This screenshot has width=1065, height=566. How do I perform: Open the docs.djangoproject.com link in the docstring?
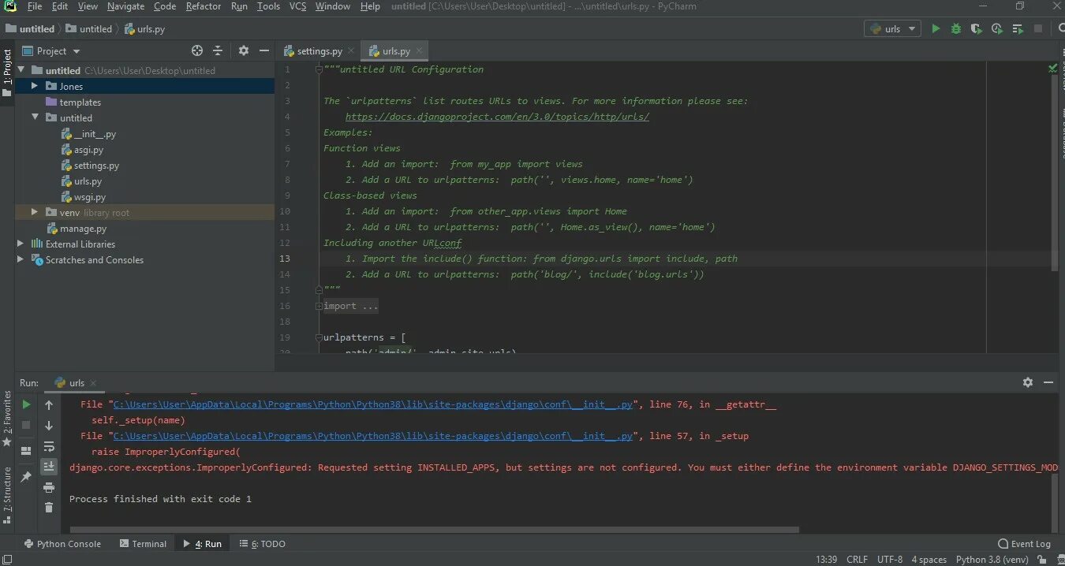(497, 117)
